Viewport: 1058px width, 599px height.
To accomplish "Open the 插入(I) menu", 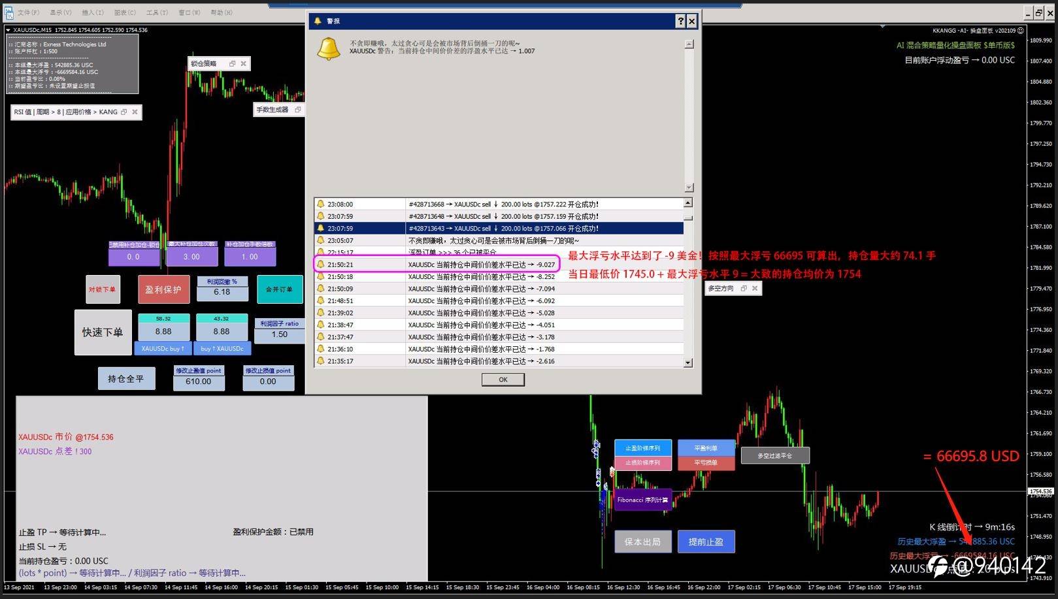I will [93, 12].
